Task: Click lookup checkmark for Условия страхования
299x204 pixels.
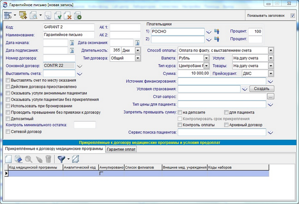Action: click(x=245, y=89)
